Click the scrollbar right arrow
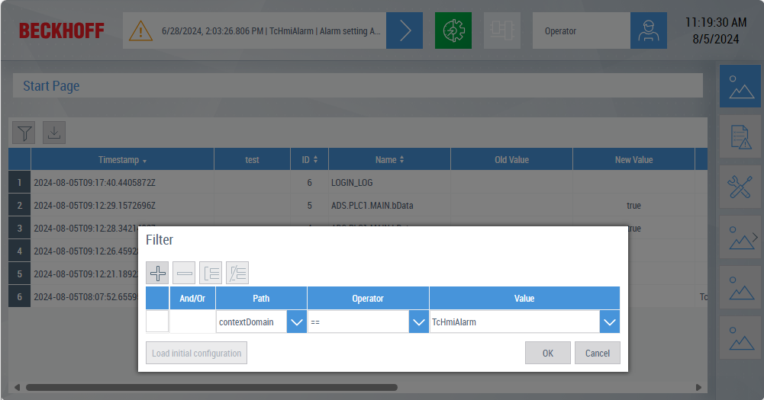The width and height of the screenshot is (764, 400). coord(698,387)
